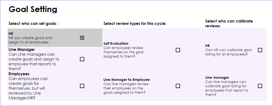Select the 'Line Manager to Employee' title
The width and height of the screenshot is (273, 106).
(126, 80)
